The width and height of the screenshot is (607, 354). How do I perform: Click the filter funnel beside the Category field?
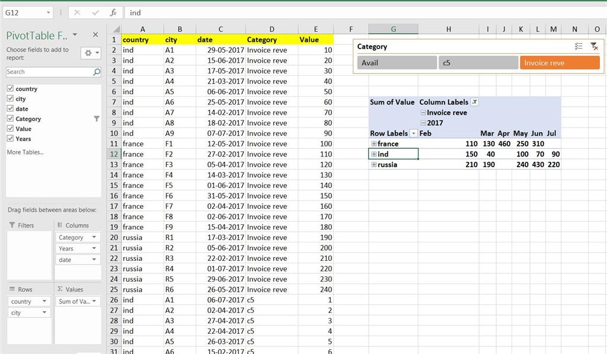(x=97, y=119)
